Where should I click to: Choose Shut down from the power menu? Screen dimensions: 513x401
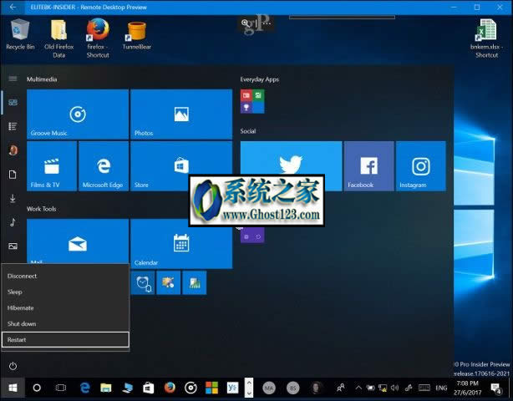(65, 323)
